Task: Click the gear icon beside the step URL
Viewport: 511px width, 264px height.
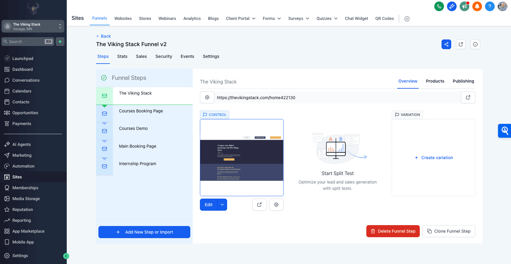Action: pos(207,97)
